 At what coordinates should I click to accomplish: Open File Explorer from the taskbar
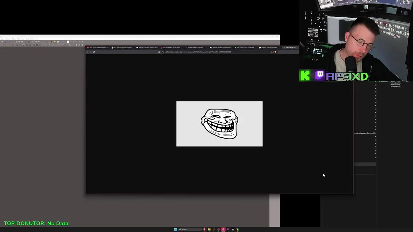pyautogui.click(x=209, y=229)
